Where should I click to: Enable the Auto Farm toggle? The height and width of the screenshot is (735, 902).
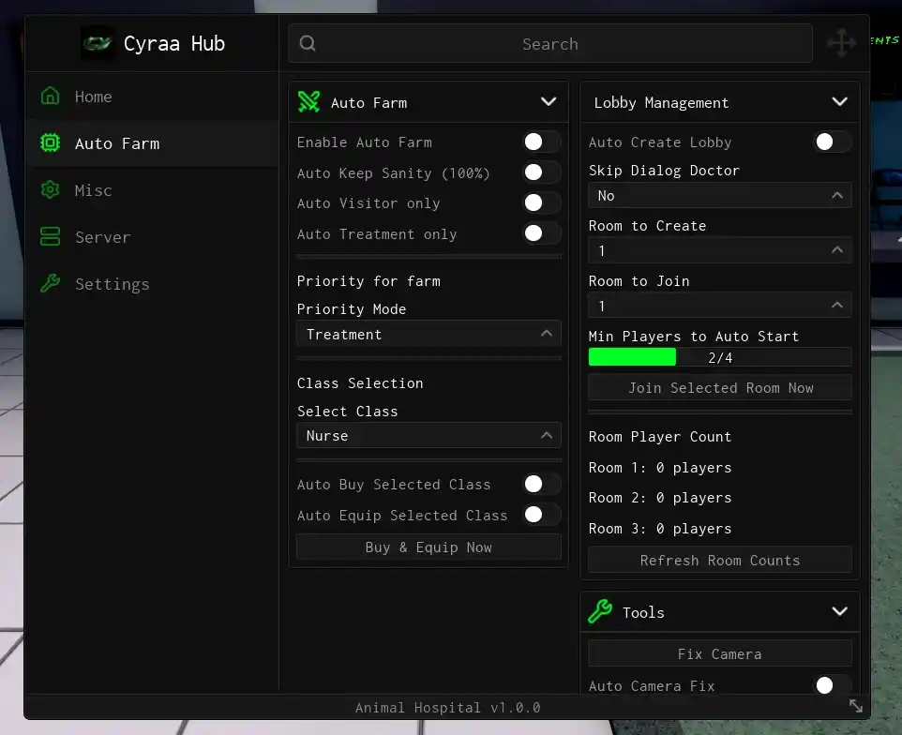click(541, 142)
